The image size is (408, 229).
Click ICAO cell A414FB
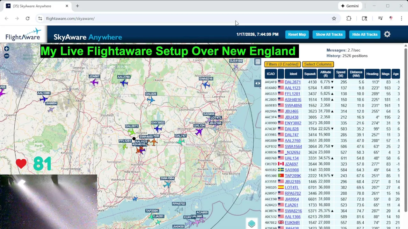pos(271,82)
